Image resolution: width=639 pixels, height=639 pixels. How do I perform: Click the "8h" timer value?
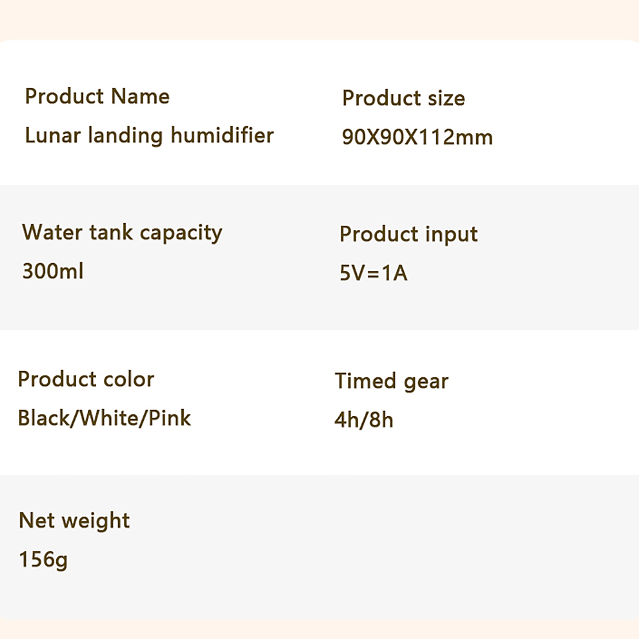(x=381, y=420)
